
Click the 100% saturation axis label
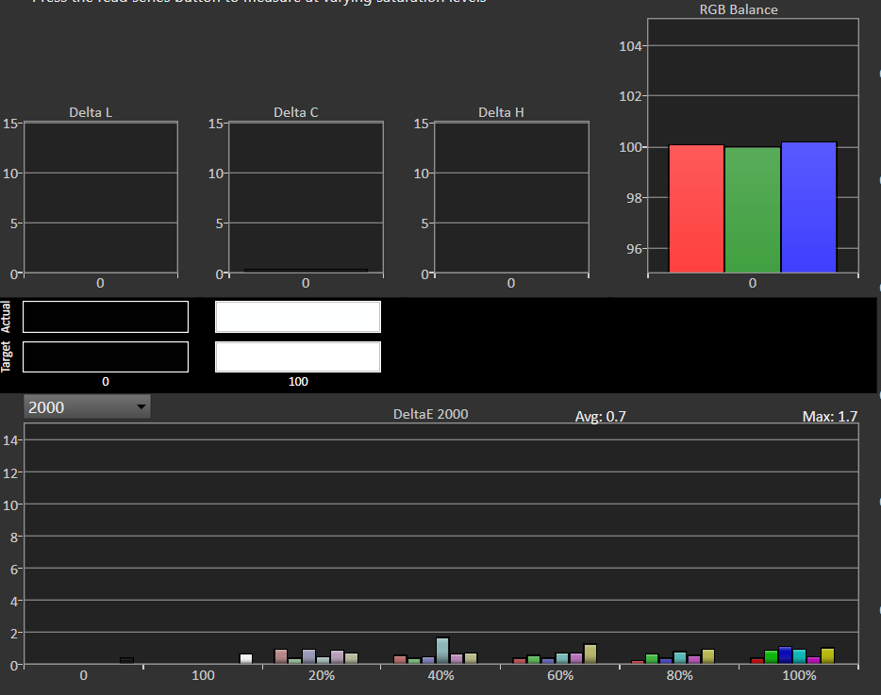click(x=799, y=675)
